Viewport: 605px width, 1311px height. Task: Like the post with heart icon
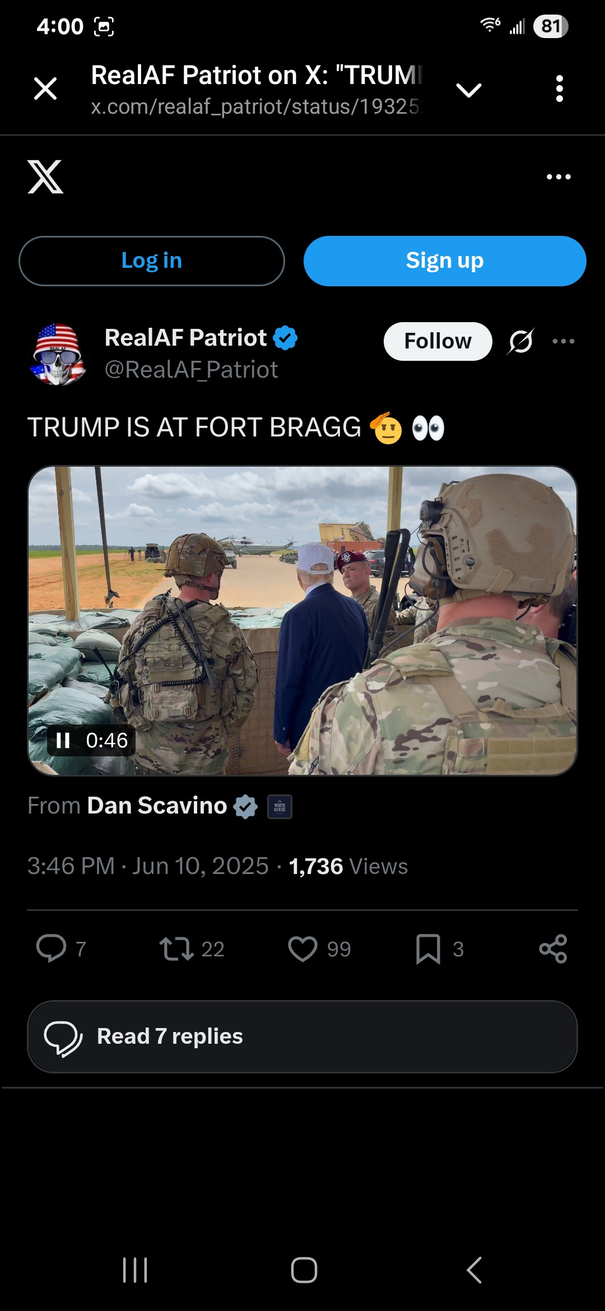coord(302,949)
